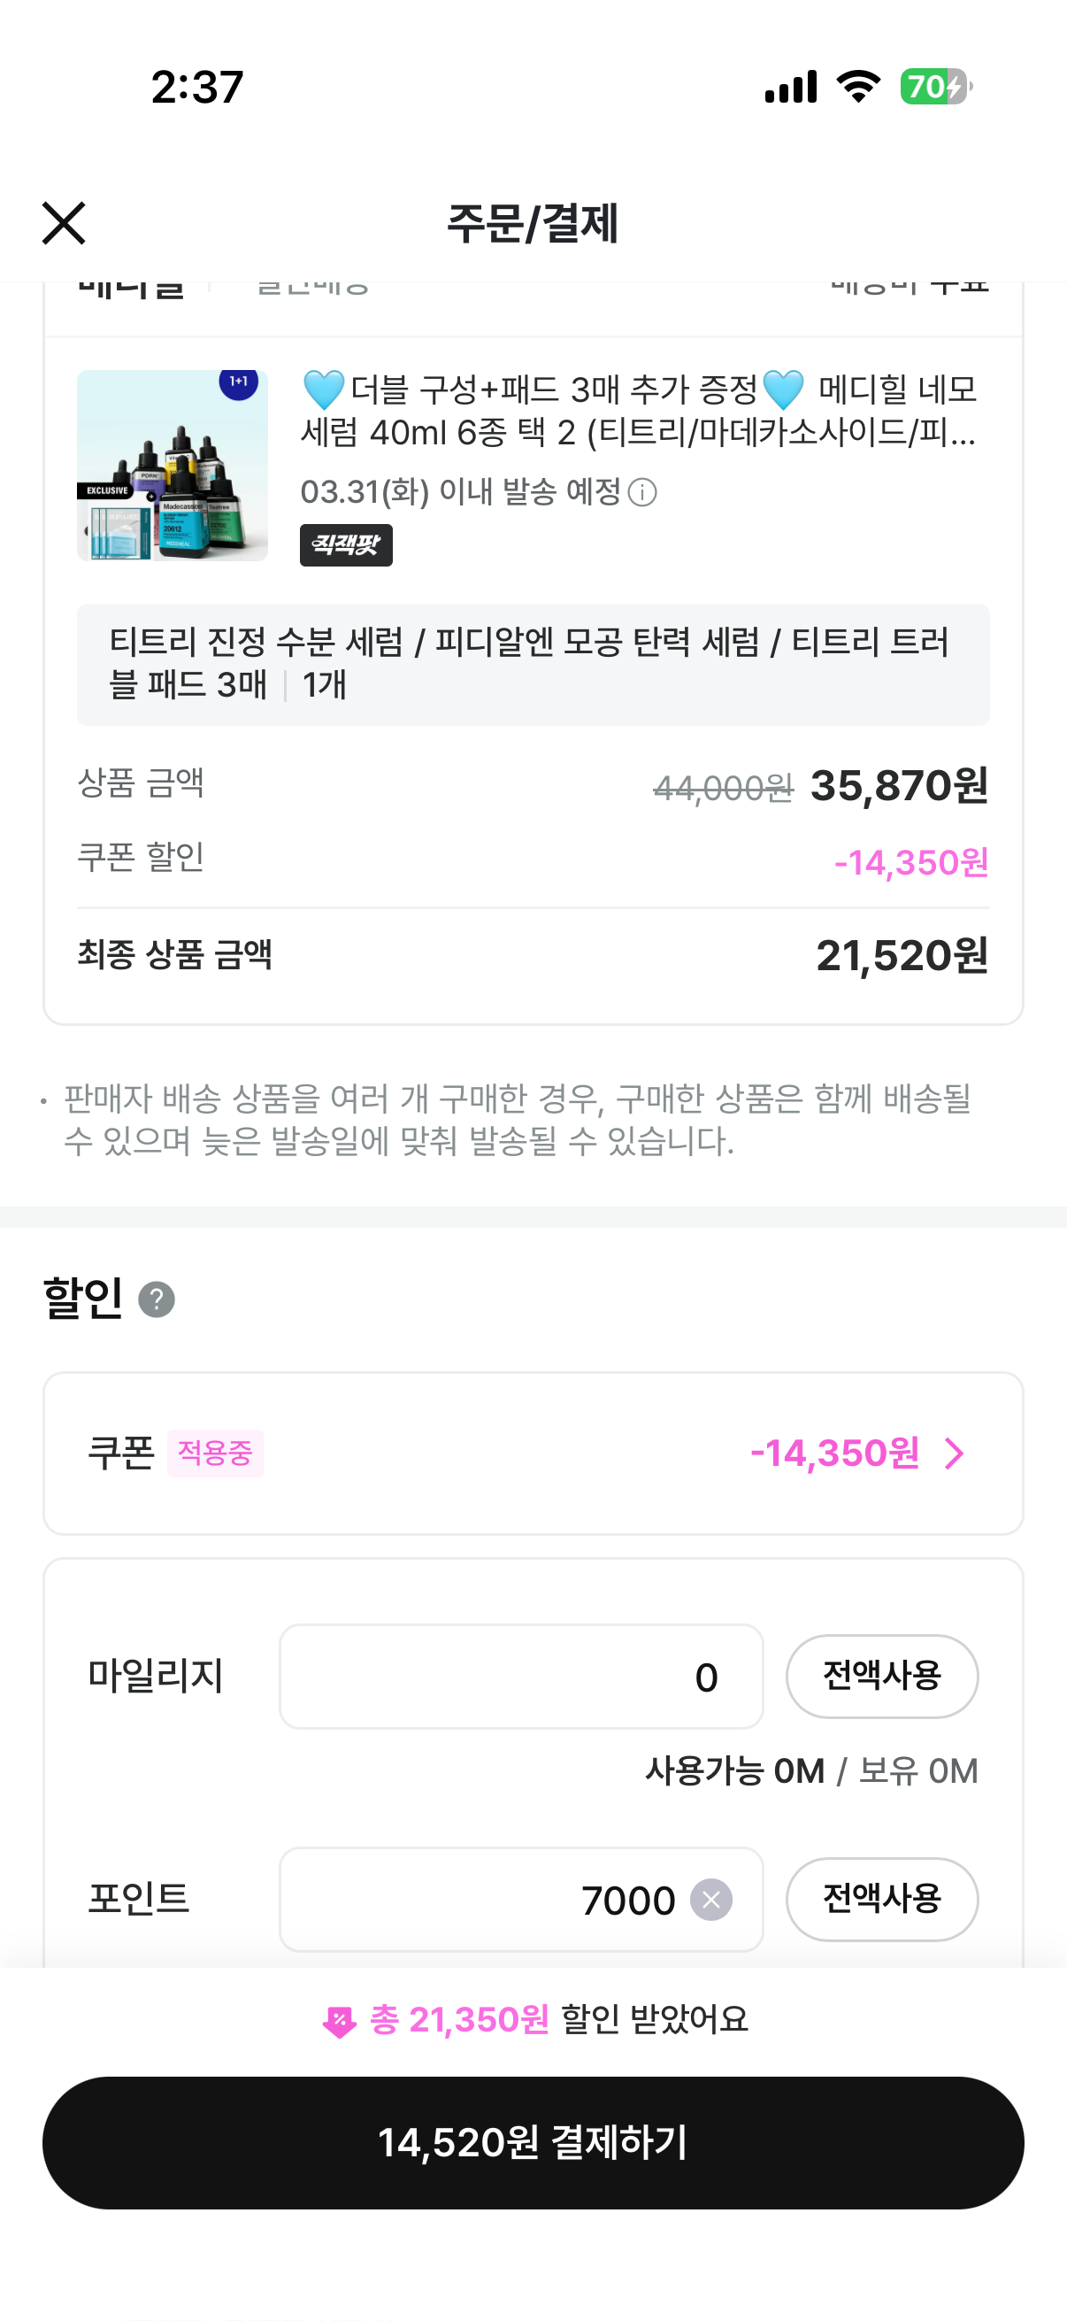Tap the shipping date info icon
Screen dimensions: 1067x2321
(x=642, y=493)
